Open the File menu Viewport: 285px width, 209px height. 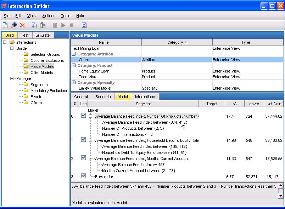[x=6, y=16]
